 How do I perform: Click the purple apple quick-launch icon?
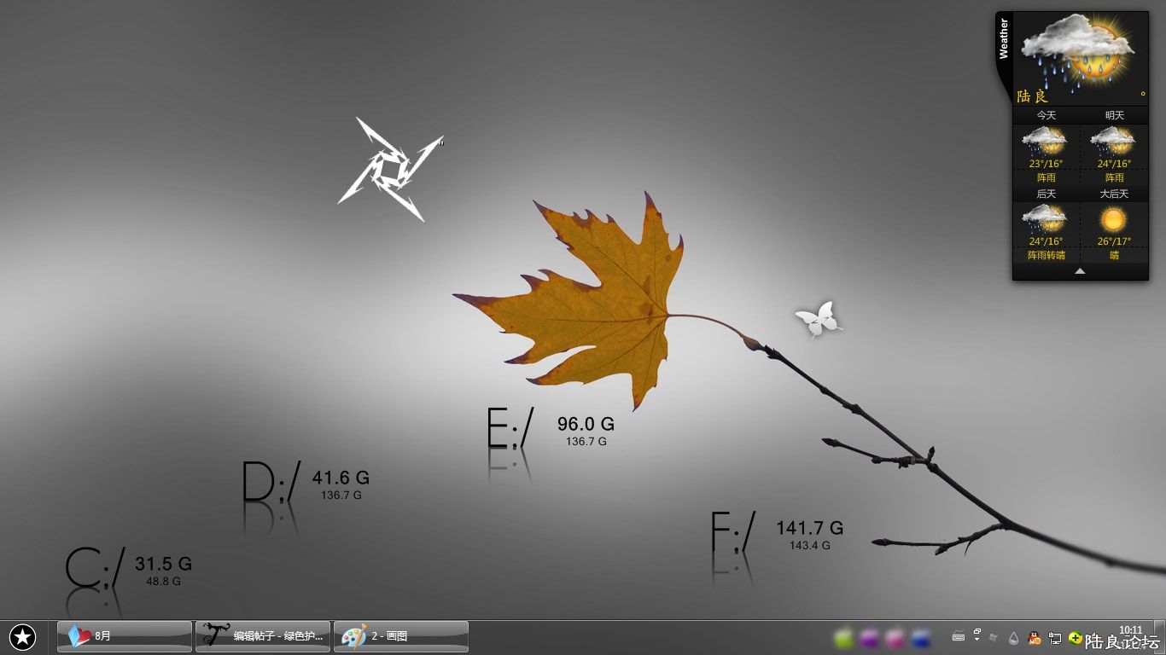(x=870, y=637)
